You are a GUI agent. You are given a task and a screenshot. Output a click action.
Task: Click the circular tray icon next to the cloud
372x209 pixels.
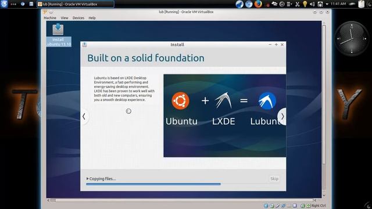(282, 4)
